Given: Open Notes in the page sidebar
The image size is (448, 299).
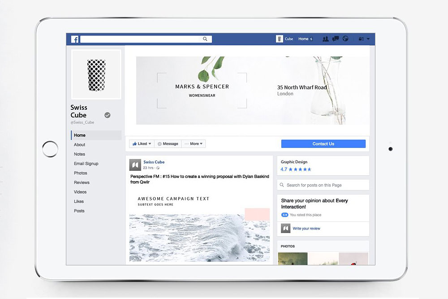Looking at the screenshot, I should 79,154.
